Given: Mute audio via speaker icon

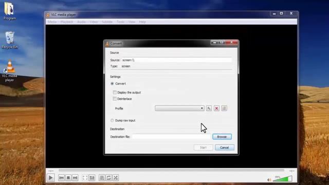Looking at the screenshot, I should pyautogui.click(x=269, y=179).
